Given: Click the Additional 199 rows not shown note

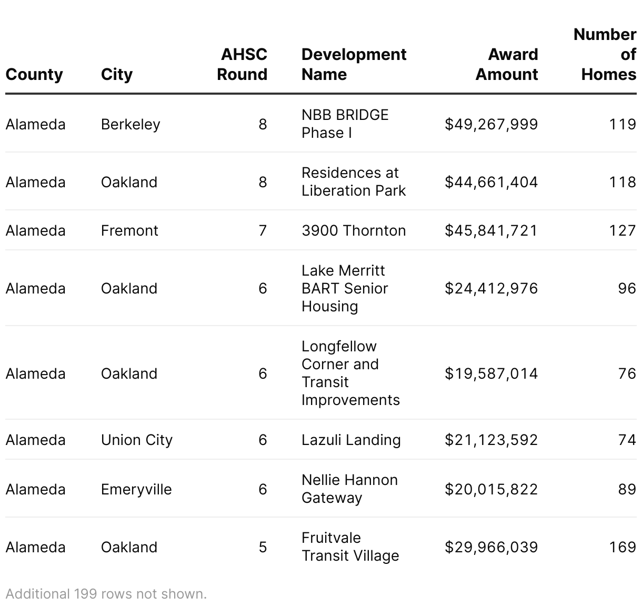Looking at the screenshot, I should pos(106,594).
